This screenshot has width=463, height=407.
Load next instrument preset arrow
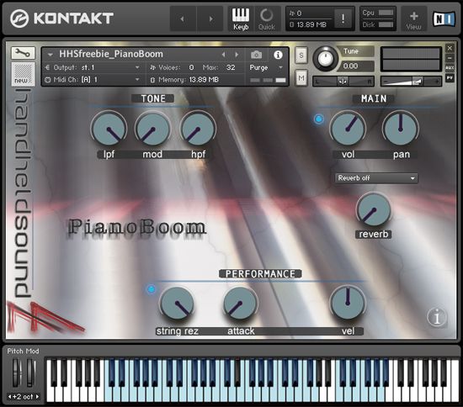[x=237, y=55]
